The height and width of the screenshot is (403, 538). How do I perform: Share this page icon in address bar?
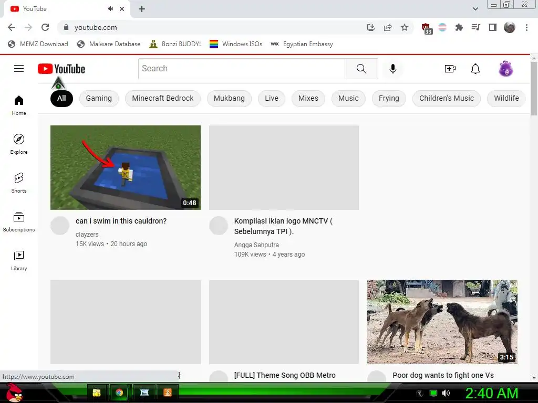[x=388, y=27]
